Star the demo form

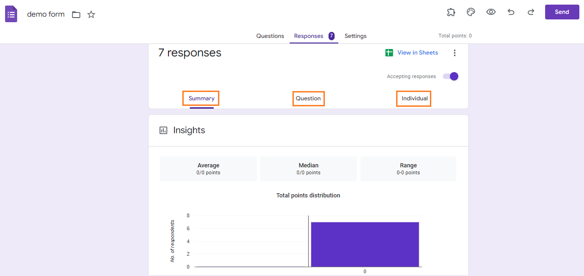(91, 15)
